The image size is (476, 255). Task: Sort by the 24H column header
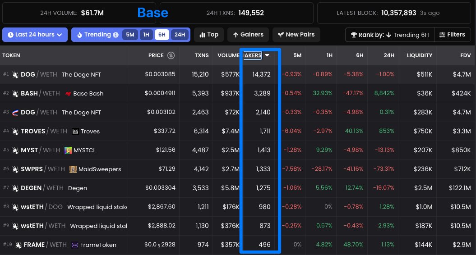click(x=389, y=55)
